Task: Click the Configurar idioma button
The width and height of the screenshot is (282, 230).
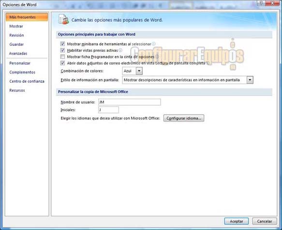Action: click(184, 118)
